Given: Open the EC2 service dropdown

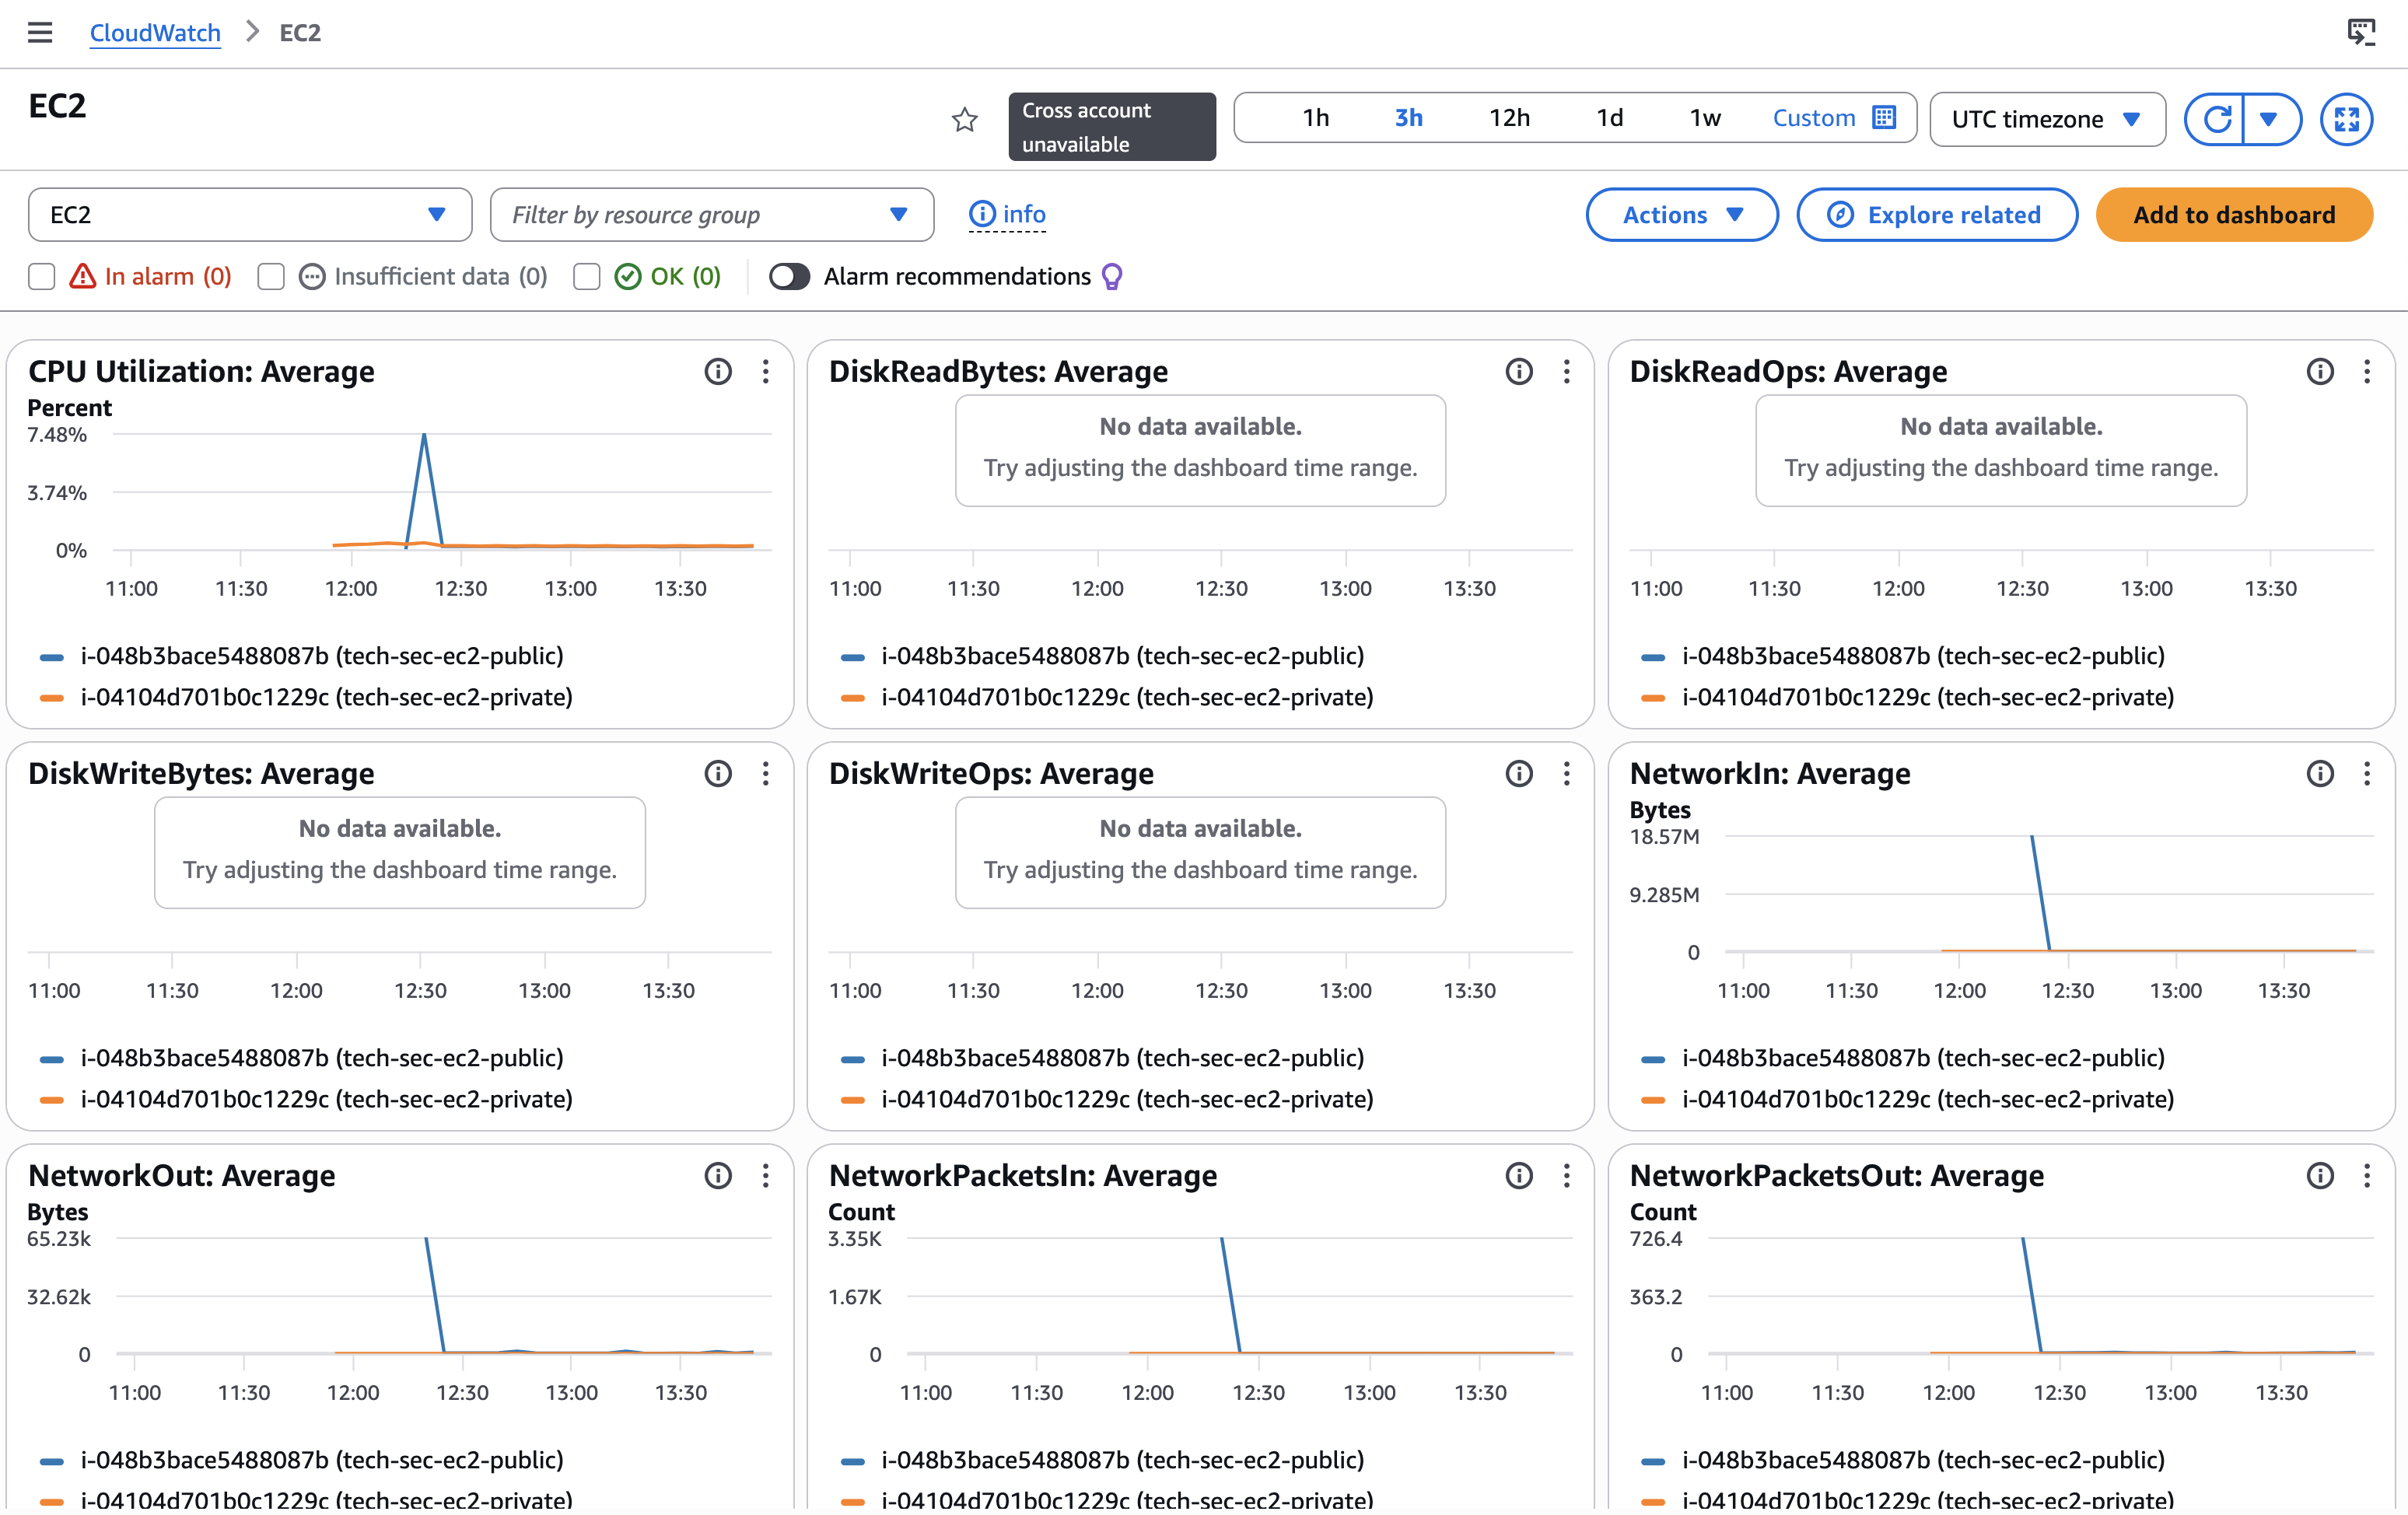Looking at the screenshot, I should [250, 214].
